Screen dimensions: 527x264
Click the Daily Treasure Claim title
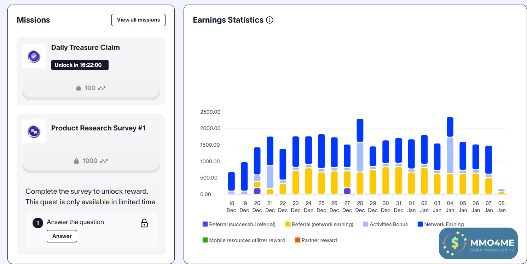pyautogui.click(x=86, y=48)
